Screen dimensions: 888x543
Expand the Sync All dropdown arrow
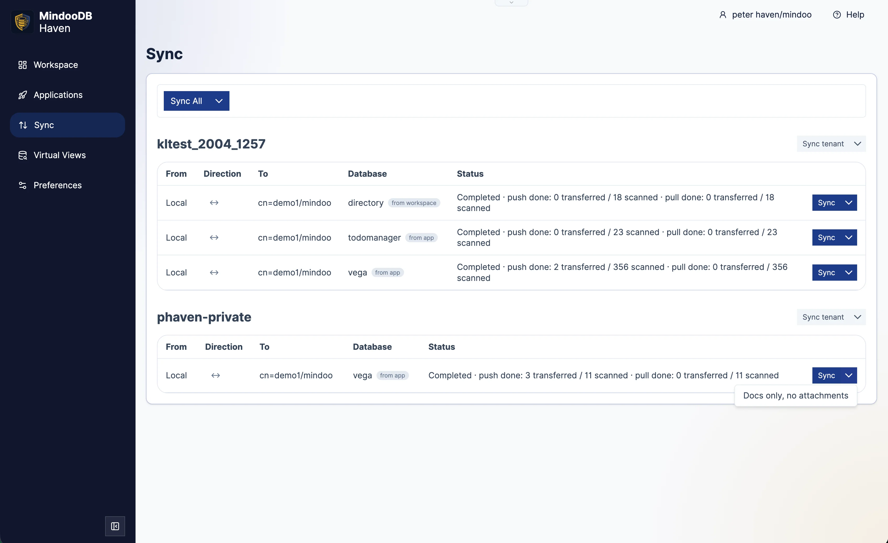pos(218,101)
